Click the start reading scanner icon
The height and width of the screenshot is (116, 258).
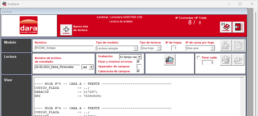170,60
